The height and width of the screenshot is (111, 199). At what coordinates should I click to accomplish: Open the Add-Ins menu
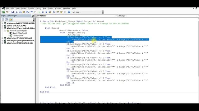tap(58, 8)
